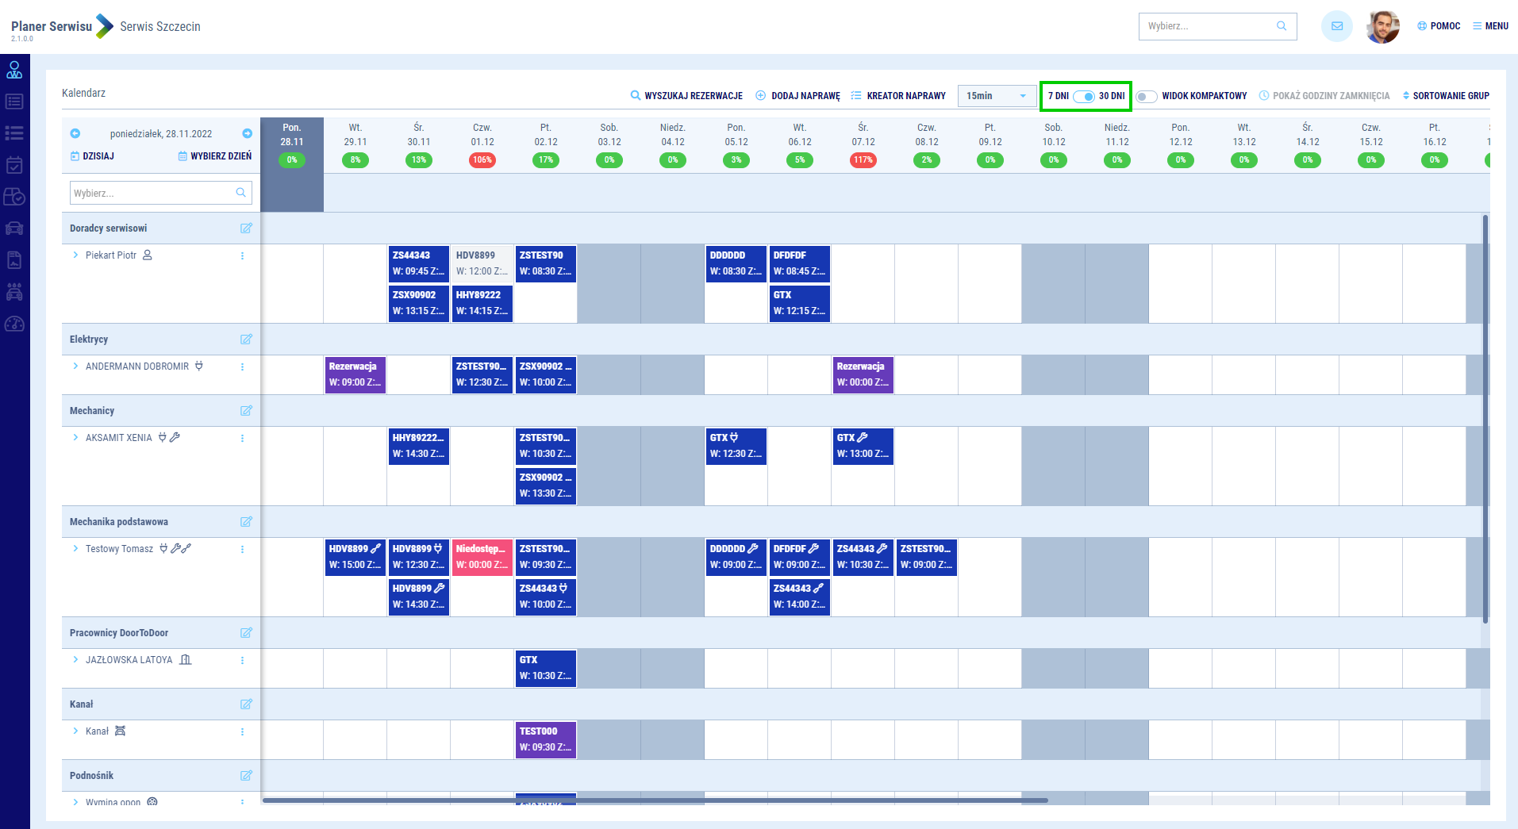This screenshot has height=829, width=1518.
Task: Edit the Doradcy serwisowi group
Action: click(x=246, y=228)
